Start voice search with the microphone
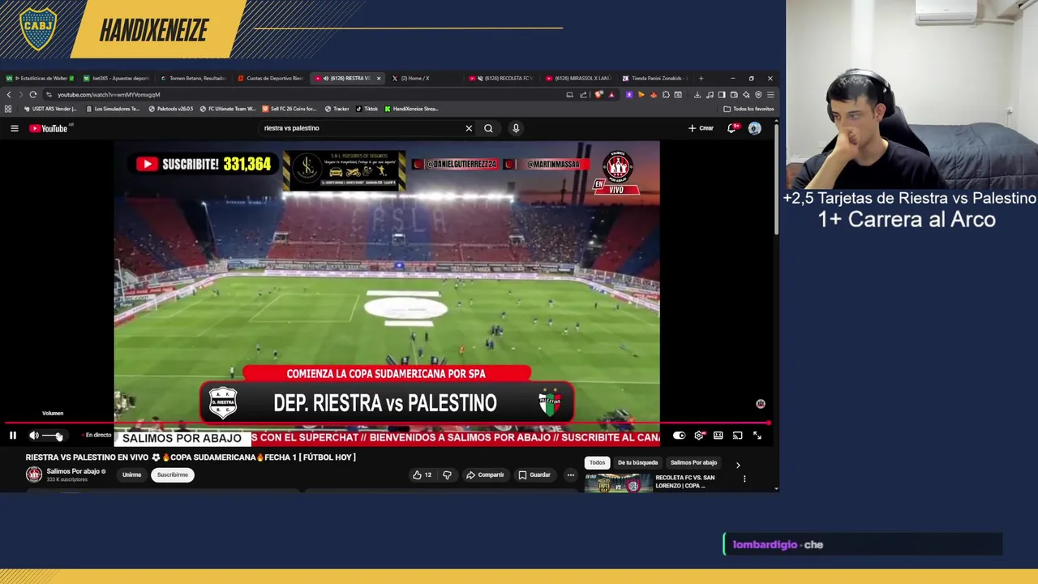Screen dimensions: 1038x584 pos(516,128)
